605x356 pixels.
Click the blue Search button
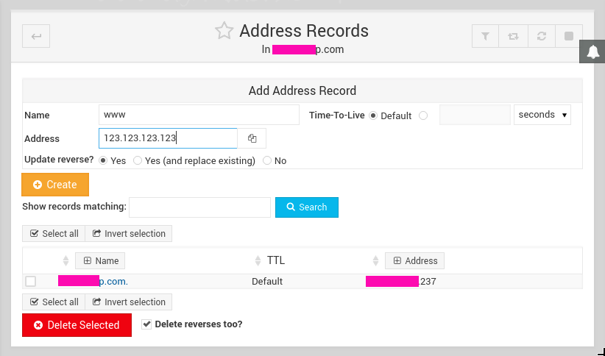(x=306, y=207)
